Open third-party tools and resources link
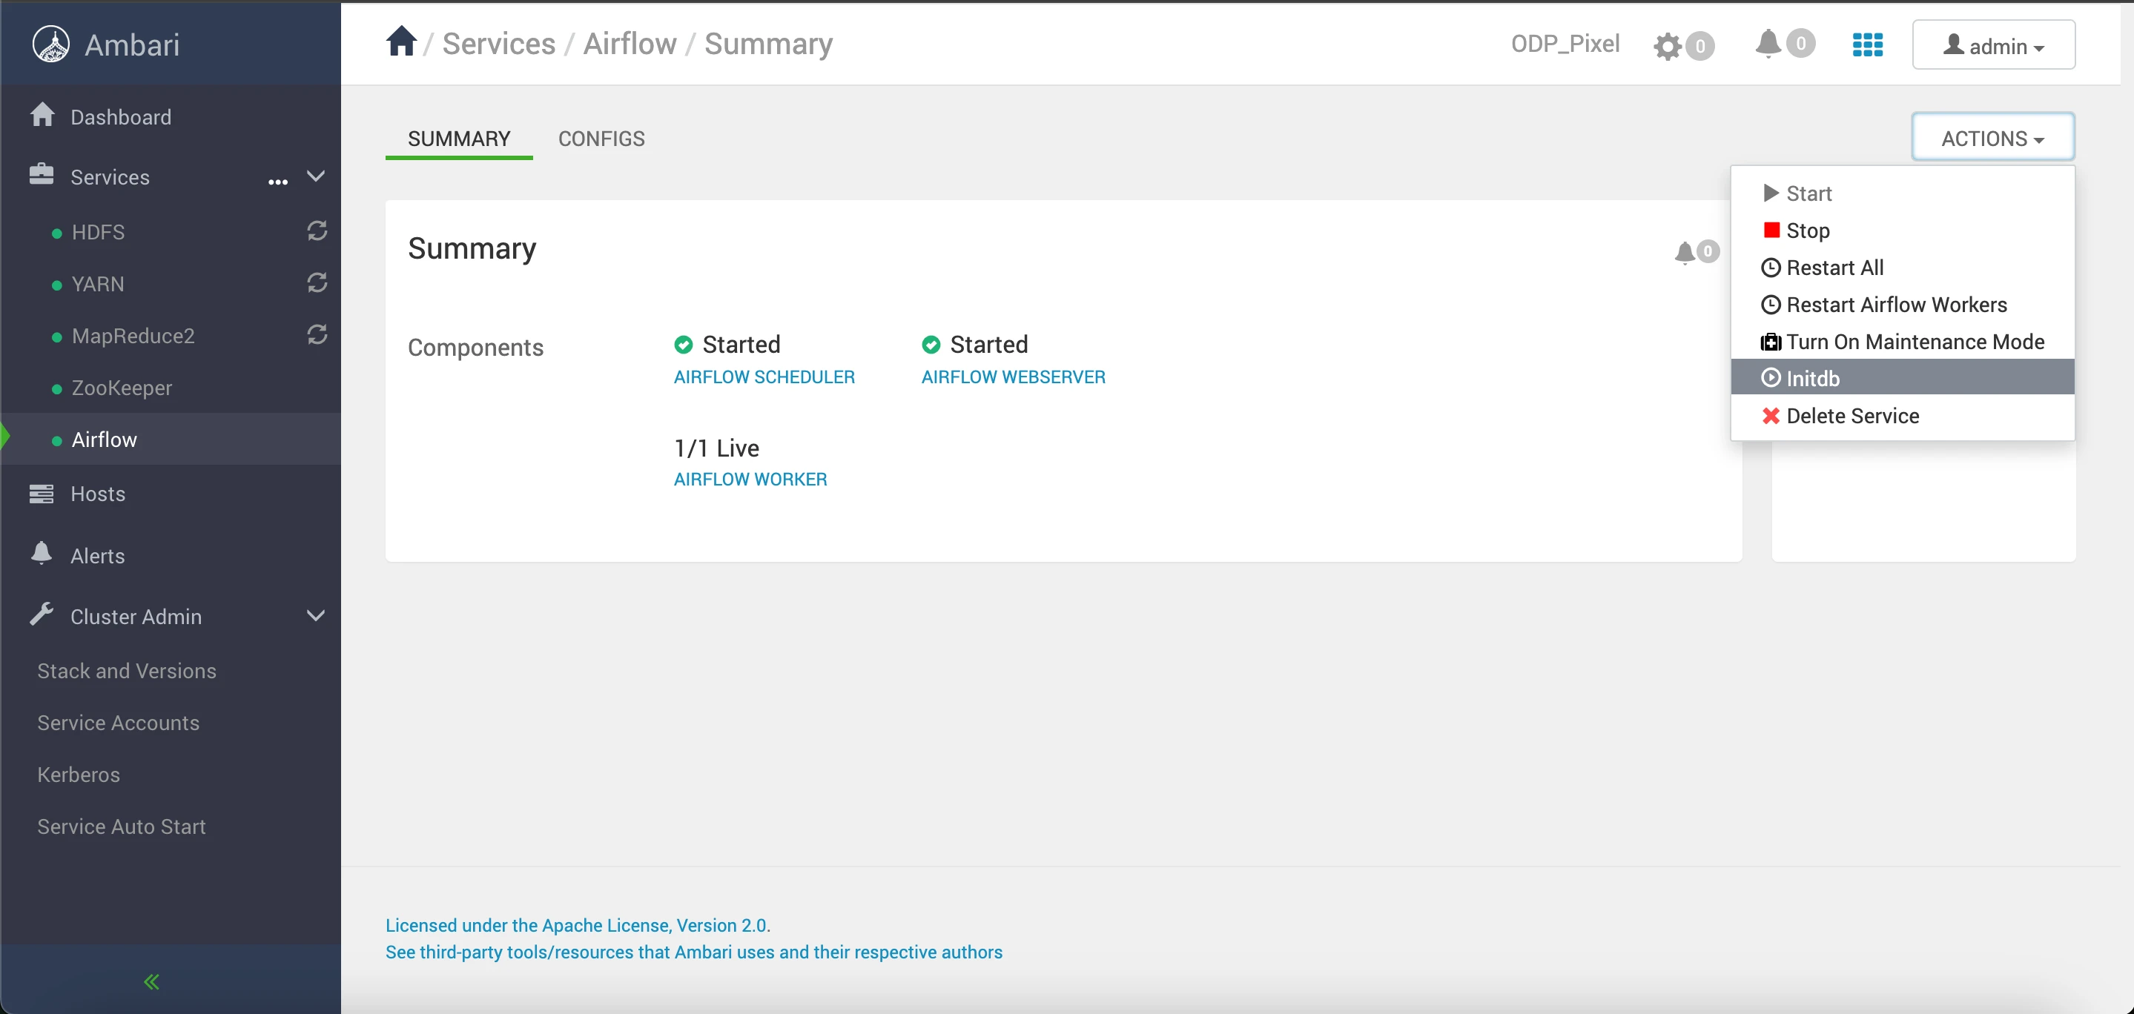The height and width of the screenshot is (1014, 2134). tap(693, 952)
